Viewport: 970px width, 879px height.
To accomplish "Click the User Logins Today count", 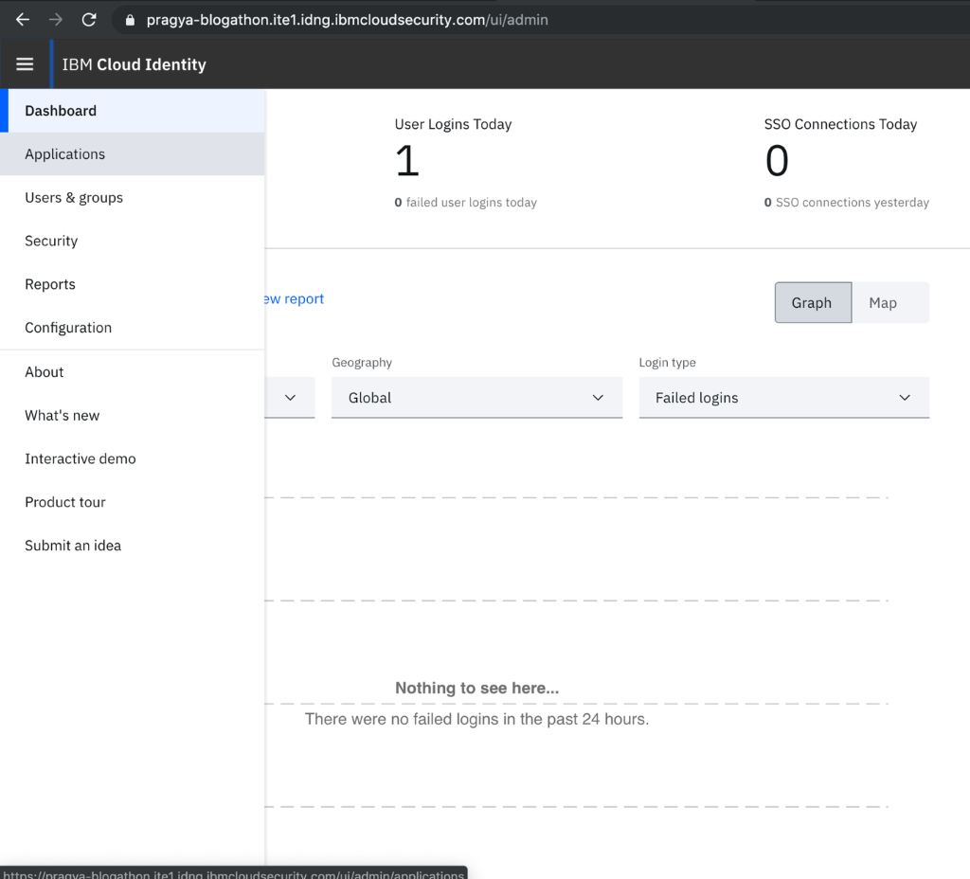I will [x=407, y=161].
